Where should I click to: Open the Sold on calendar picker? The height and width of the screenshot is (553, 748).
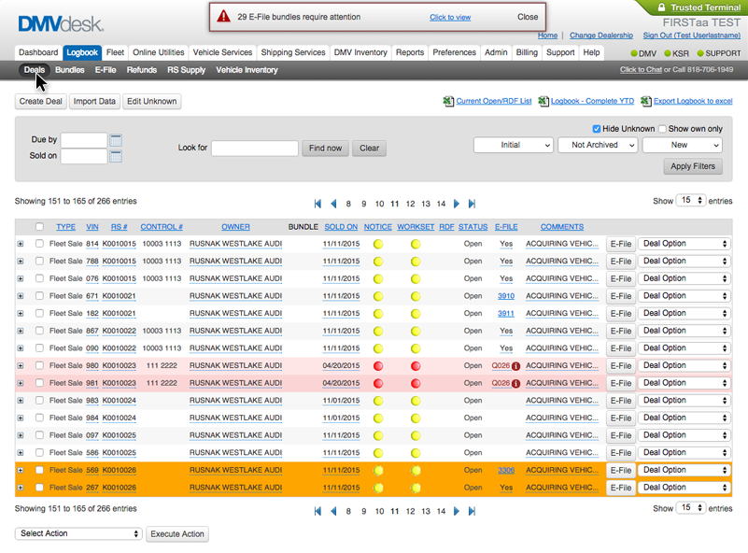coord(116,156)
